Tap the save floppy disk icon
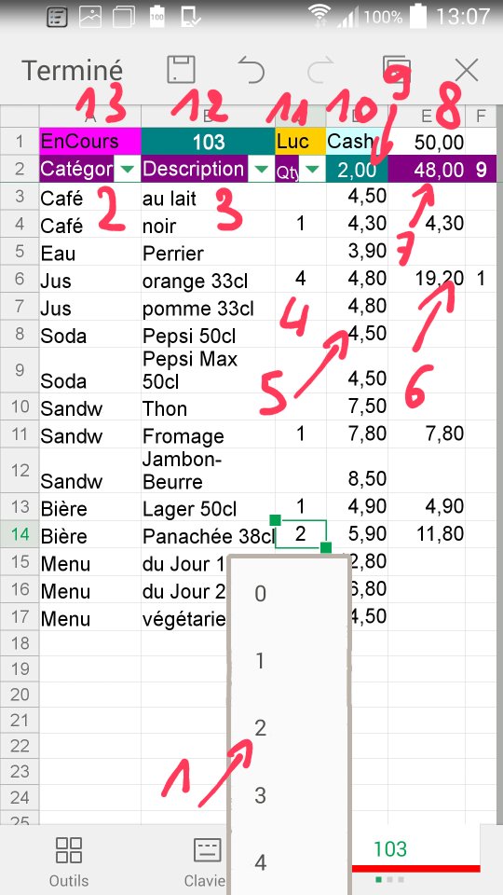The height and width of the screenshot is (895, 503). tap(182, 70)
